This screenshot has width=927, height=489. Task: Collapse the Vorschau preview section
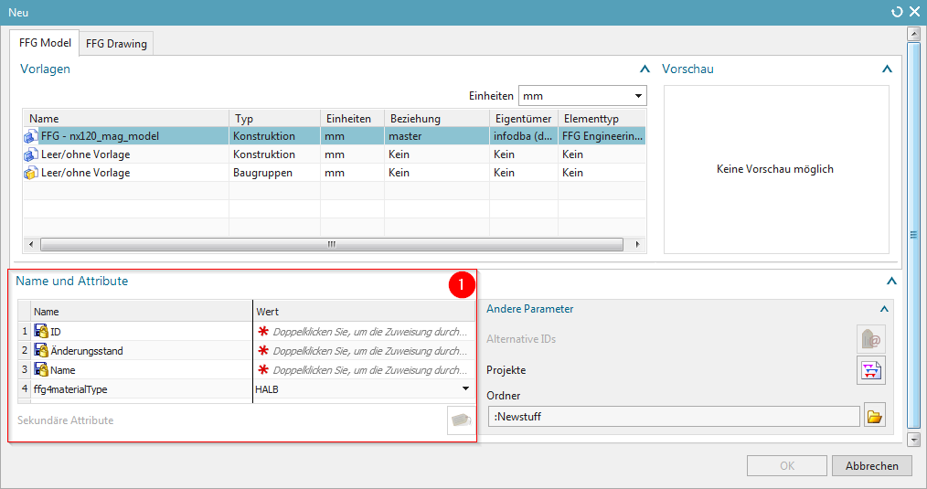point(885,69)
